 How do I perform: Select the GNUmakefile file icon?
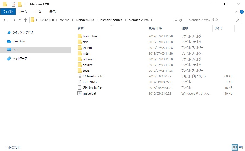[80, 88]
